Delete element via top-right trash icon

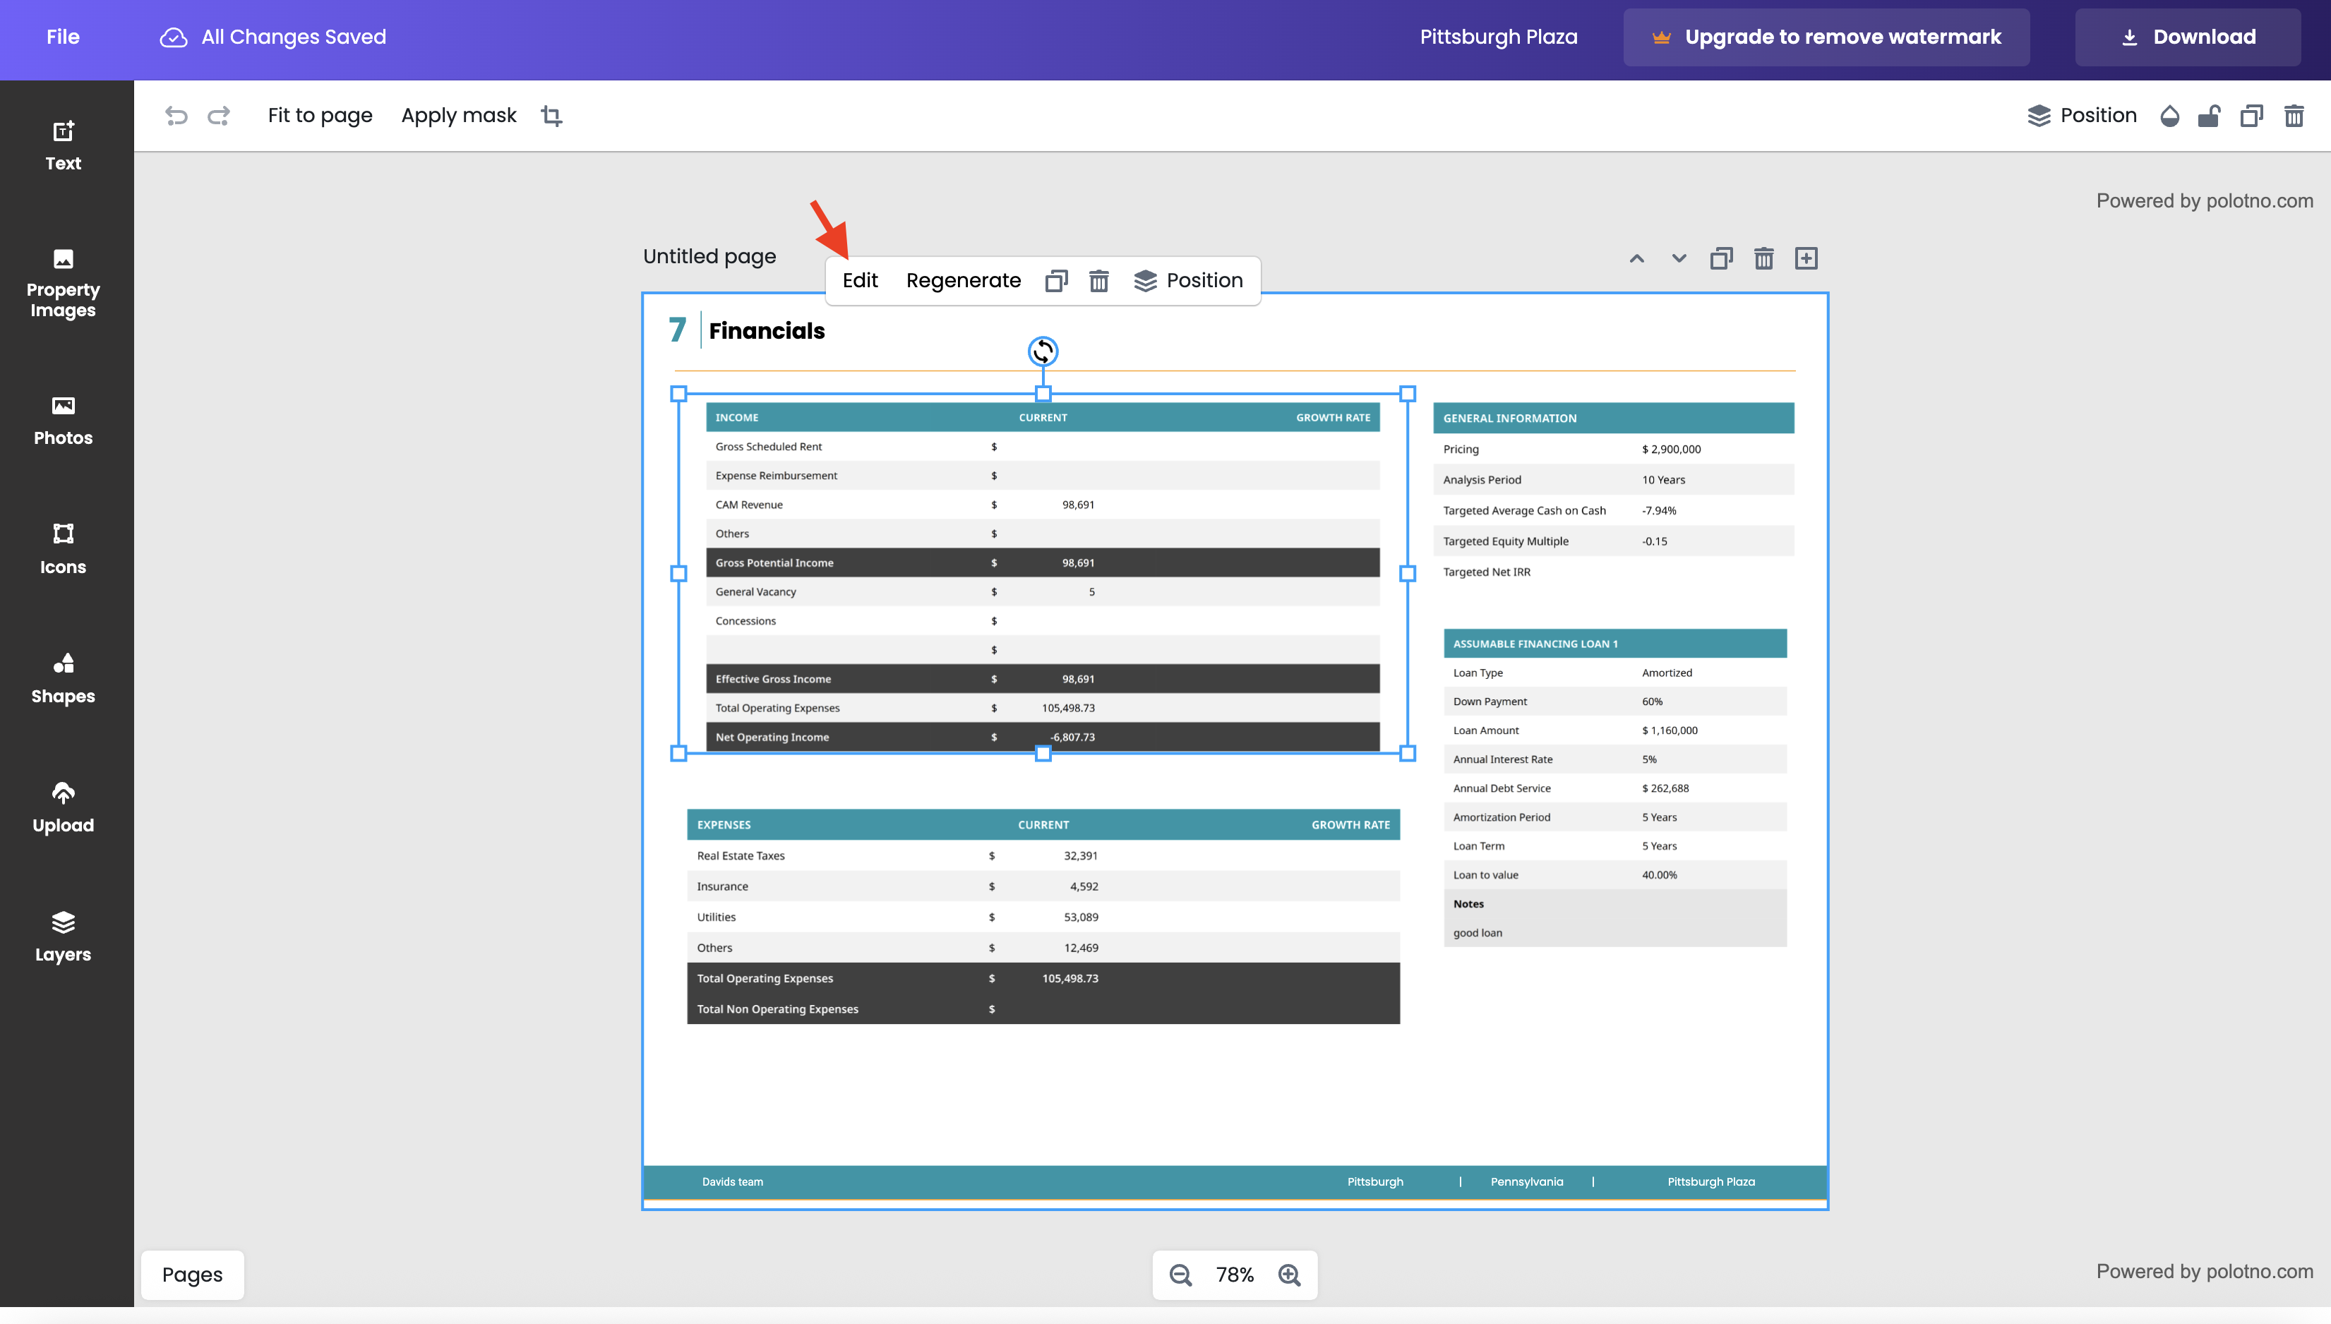[2294, 116]
